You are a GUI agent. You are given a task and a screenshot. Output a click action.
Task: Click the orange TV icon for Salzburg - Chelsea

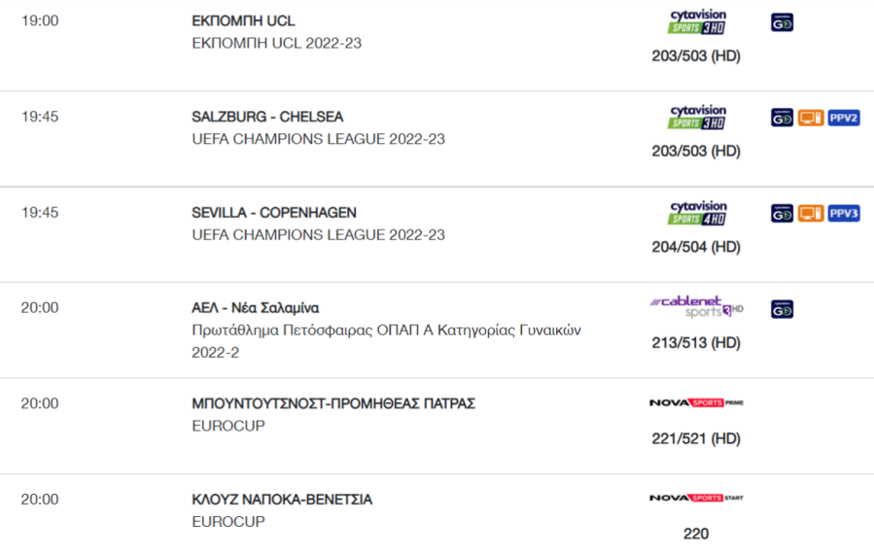[811, 119]
